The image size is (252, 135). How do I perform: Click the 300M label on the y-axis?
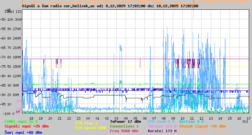(19, 19)
